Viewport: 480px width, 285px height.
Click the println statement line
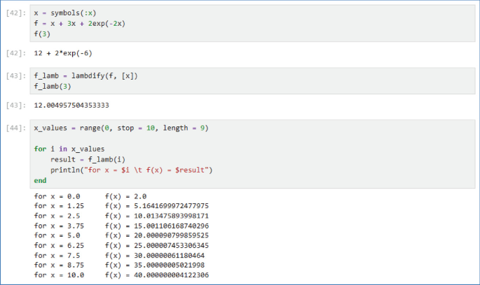(130, 170)
